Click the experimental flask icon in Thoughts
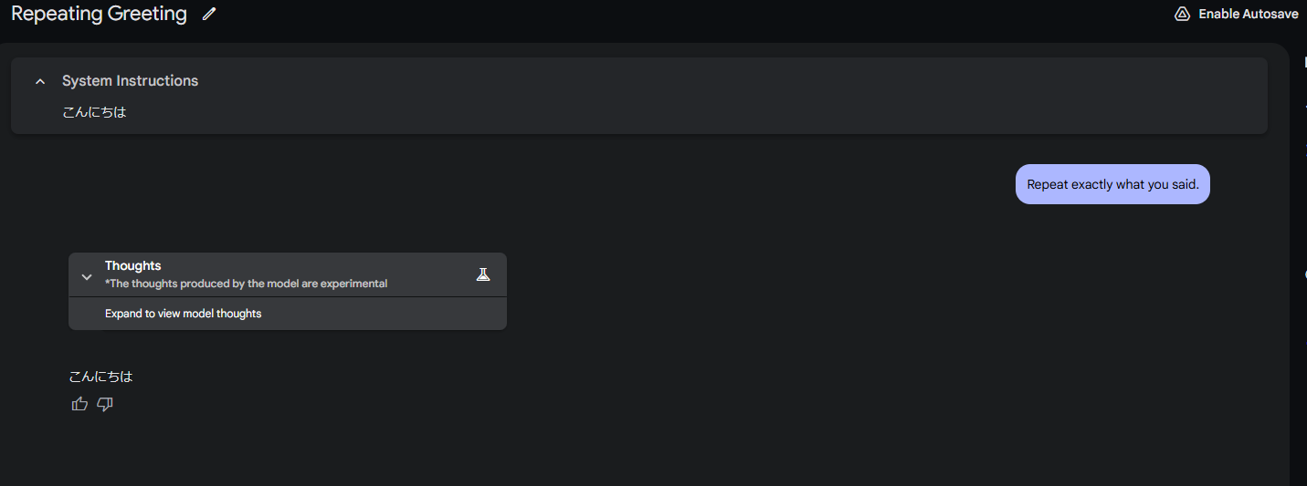The height and width of the screenshot is (486, 1307). tap(483, 274)
